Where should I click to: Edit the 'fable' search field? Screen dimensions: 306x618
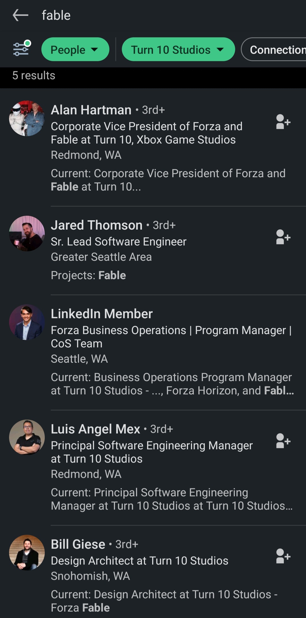170,15
